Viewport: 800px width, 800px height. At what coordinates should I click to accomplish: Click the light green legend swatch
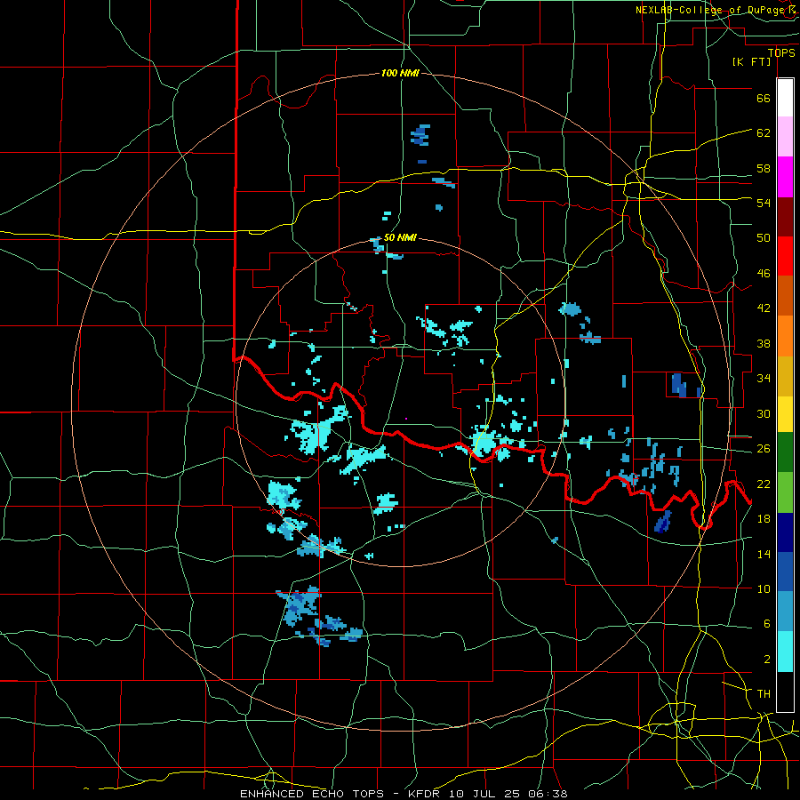coord(785,492)
